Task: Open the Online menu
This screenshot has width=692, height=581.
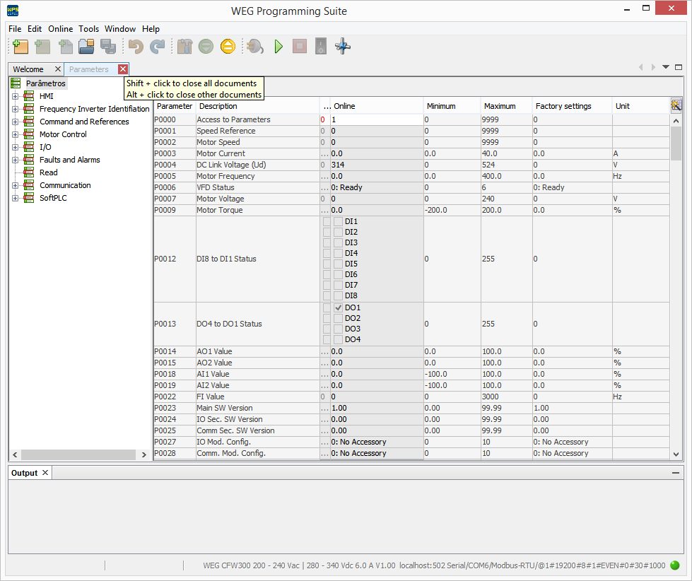Action: pos(60,29)
